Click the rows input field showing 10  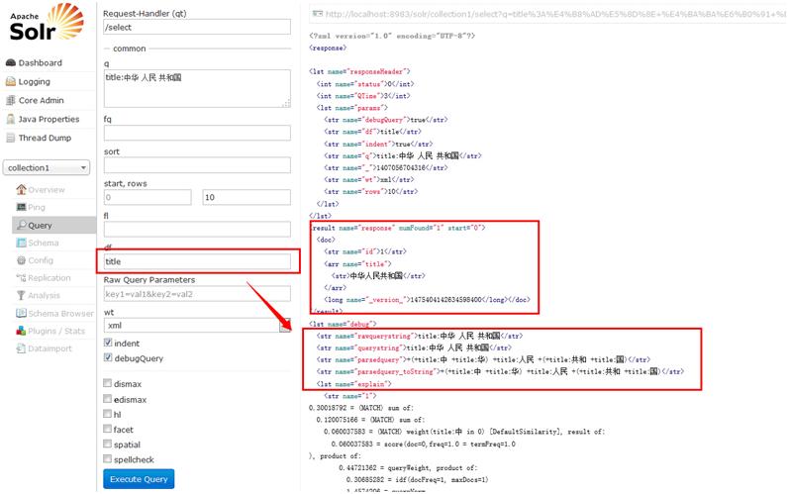(x=246, y=197)
